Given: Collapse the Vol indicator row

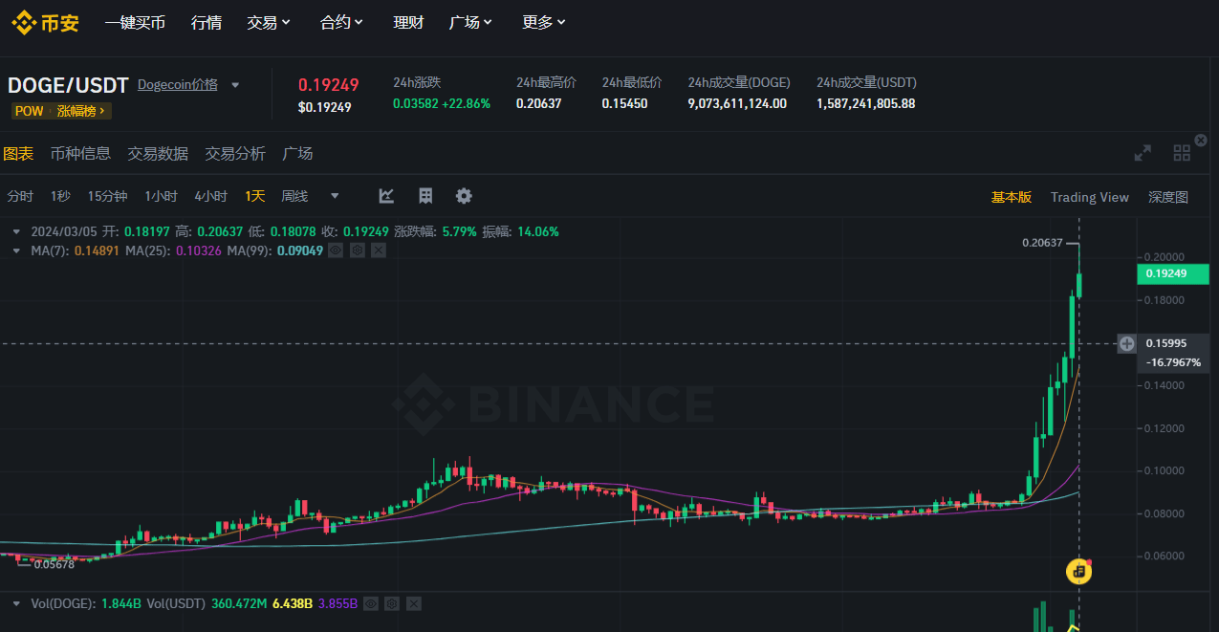Looking at the screenshot, I should coord(16,604).
